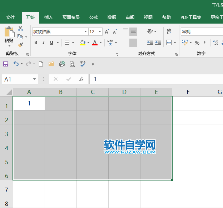Open the Name Box dropdown arrow
The width and height of the screenshot is (223, 208).
point(35,79)
